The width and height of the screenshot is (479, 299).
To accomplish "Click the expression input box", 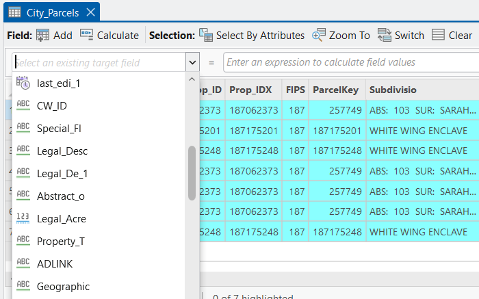I will click(x=349, y=62).
